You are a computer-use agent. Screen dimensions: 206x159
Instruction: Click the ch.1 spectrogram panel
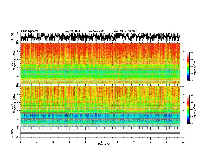100,63
